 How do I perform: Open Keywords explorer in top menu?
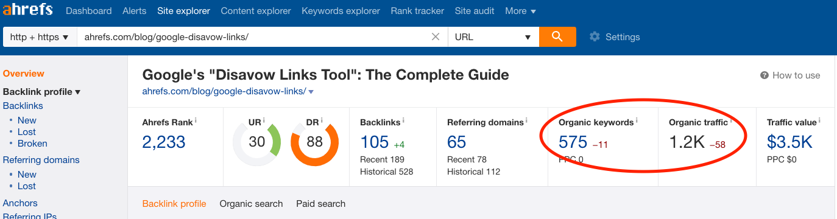coord(341,11)
